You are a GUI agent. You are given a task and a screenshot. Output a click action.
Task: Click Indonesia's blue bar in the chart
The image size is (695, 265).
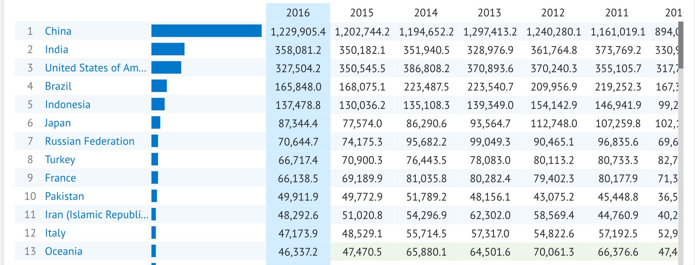pyautogui.click(x=158, y=104)
